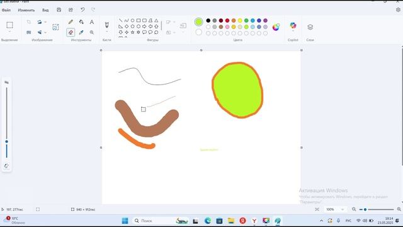403x227 pixels.
Task: Show hidden tray icons chevron
Action: [x=322, y=221]
